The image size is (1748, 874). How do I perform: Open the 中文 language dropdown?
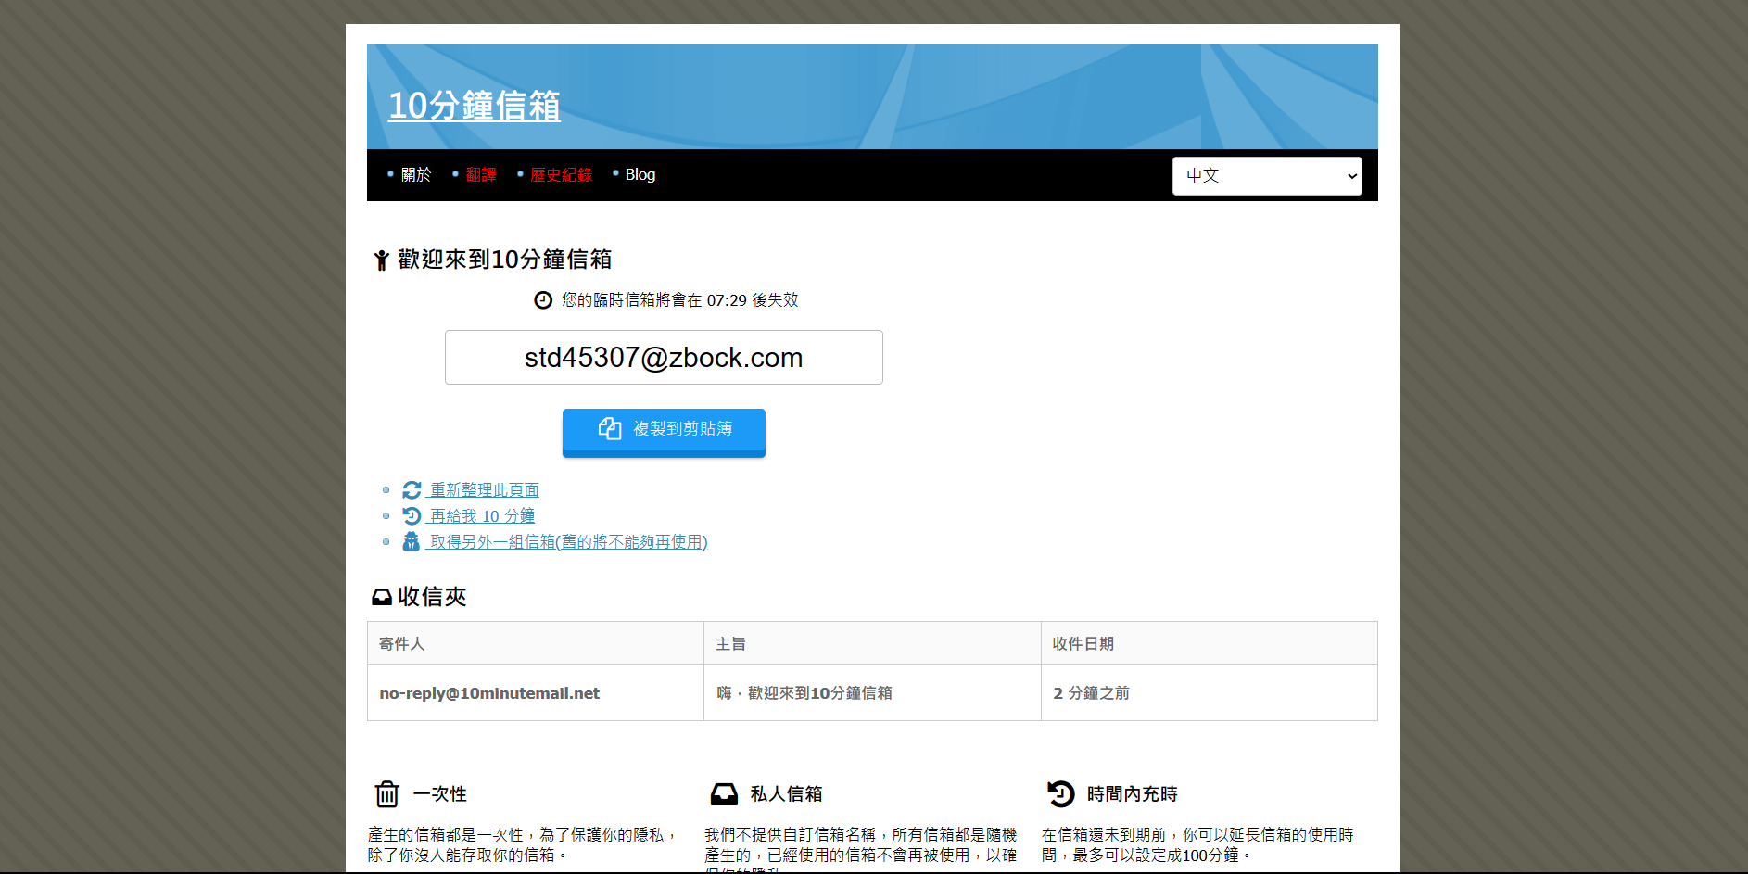pos(1266,176)
